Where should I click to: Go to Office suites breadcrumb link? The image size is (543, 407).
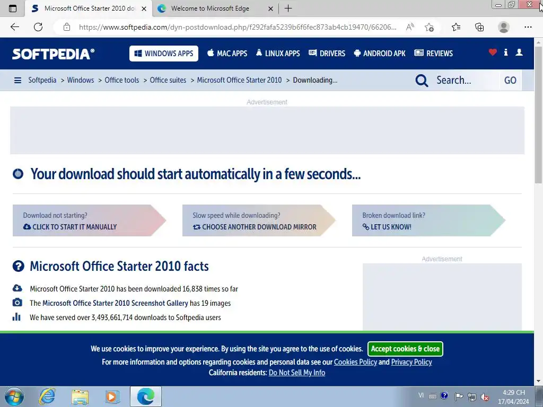coord(168,80)
